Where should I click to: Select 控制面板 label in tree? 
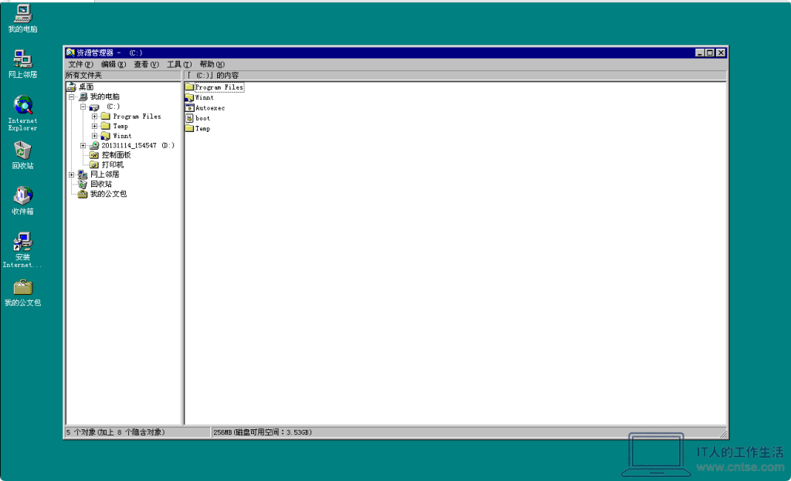pyautogui.click(x=117, y=155)
